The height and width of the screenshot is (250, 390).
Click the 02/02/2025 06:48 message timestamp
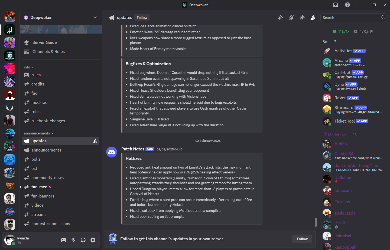click(x=170, y=149)
